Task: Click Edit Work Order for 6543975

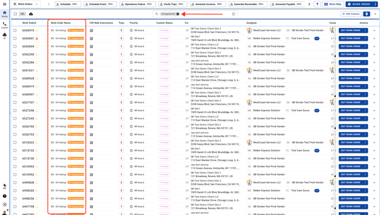Action: [x=351, y=31]
